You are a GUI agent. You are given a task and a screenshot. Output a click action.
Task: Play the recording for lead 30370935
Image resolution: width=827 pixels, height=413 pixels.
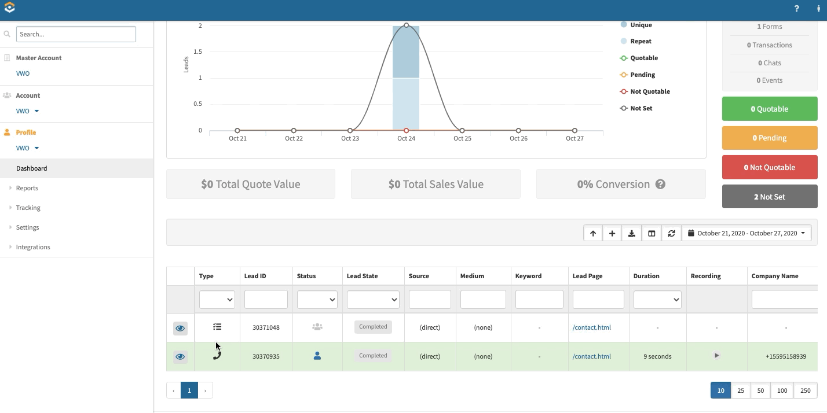coord(716,356)
